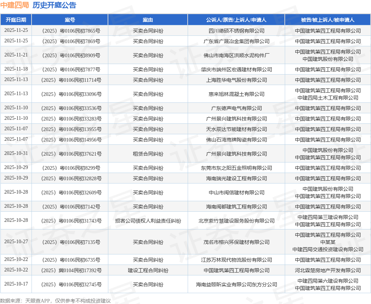
Task: Click plaintiff 惠来旭林混凝土有限公司
Action: coord(236,94)
